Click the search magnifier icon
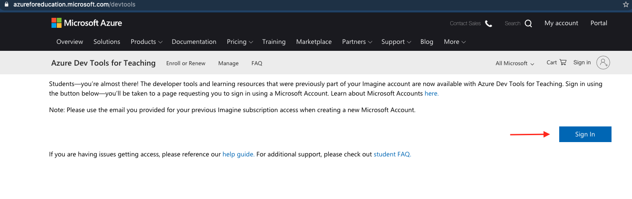 (528, 23)
